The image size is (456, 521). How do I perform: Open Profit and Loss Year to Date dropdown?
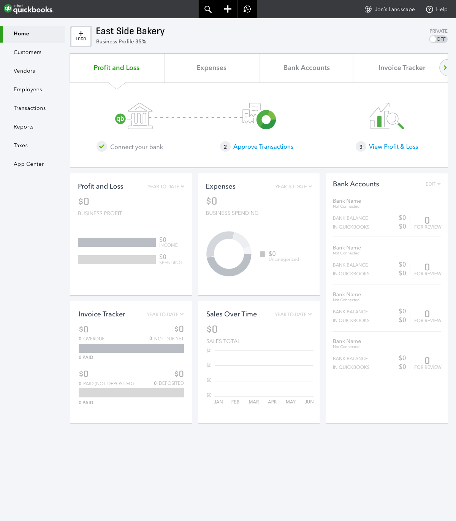pos(166,187)
